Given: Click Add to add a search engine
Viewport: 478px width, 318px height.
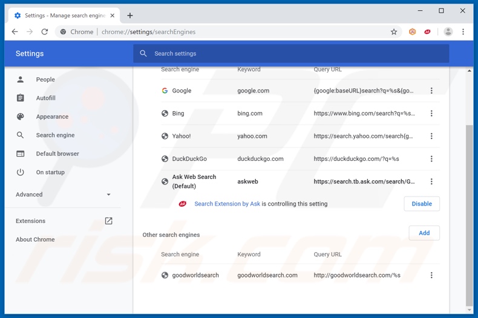Looking at the screenshot, I should pos(424,233).
